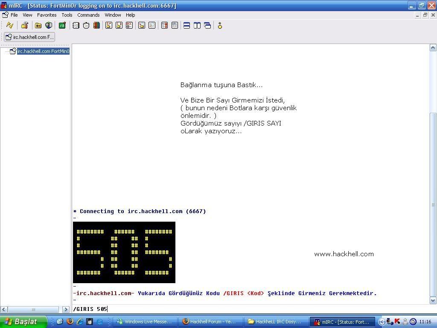Viewport: 437px width, 328px height.
Task: Click the /GIRIS 505 command input box
Action: tap(251, 309)
